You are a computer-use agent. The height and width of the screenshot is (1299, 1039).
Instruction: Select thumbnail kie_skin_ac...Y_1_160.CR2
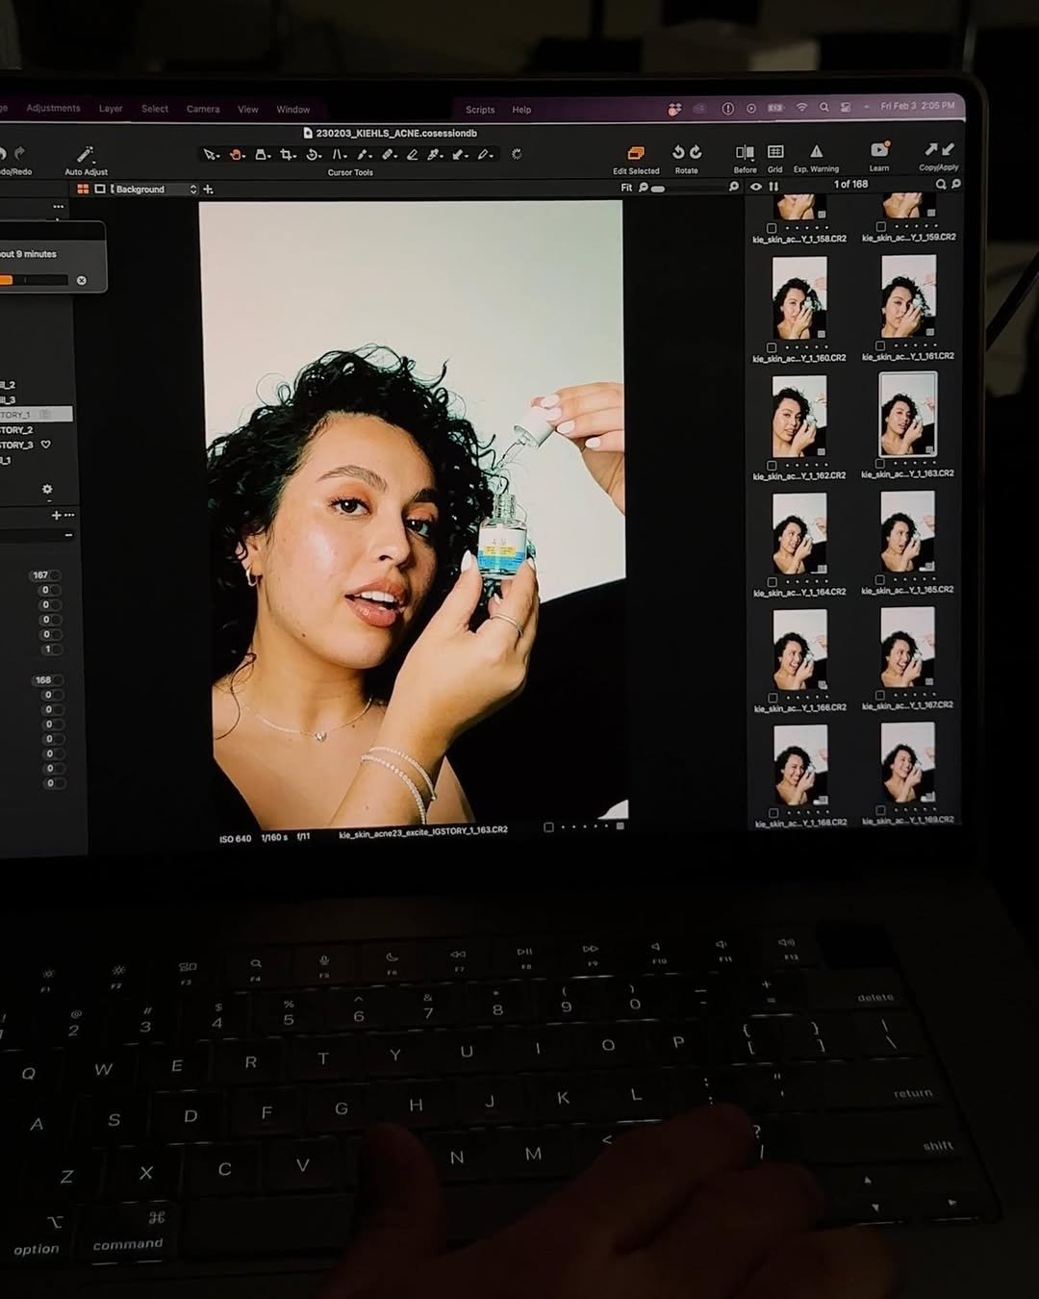(799, 297)
